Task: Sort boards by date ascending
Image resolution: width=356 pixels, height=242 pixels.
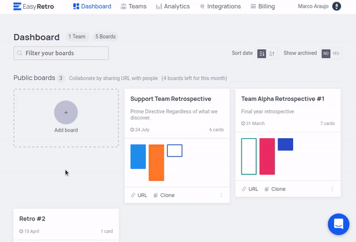Action: pyautogui.click(x=272, y=53)
